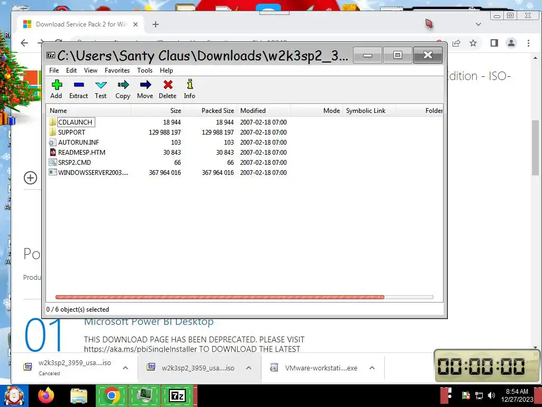Click the network tray icon
The width and height of the screenshot is (542, 407).
point(479,395)
